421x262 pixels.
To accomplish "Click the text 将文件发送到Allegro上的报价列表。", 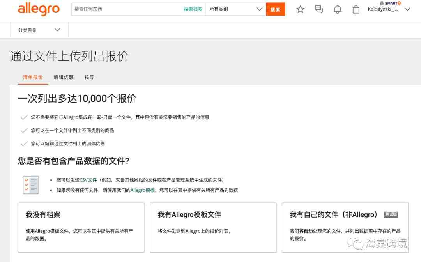I will 195,231.
